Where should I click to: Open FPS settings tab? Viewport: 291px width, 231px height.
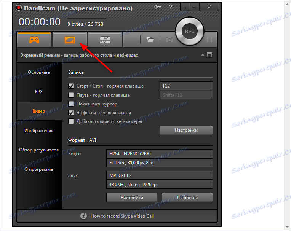39,92
